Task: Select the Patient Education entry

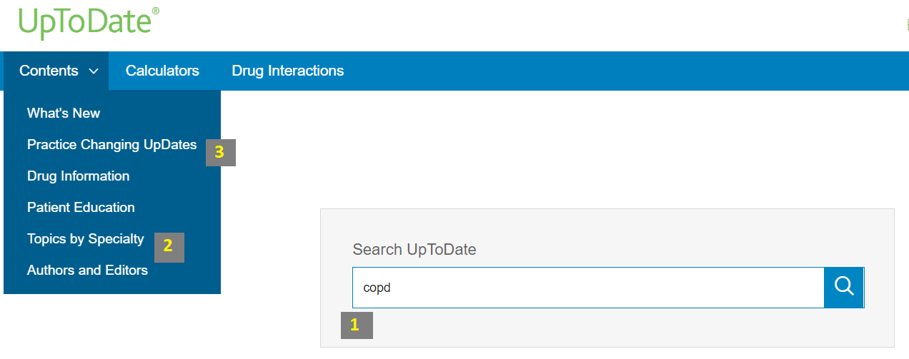Action: tap(81, 207)
